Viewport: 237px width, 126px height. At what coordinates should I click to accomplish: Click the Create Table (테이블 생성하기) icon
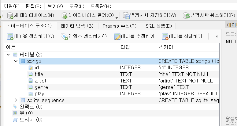(x=10, y=37)
